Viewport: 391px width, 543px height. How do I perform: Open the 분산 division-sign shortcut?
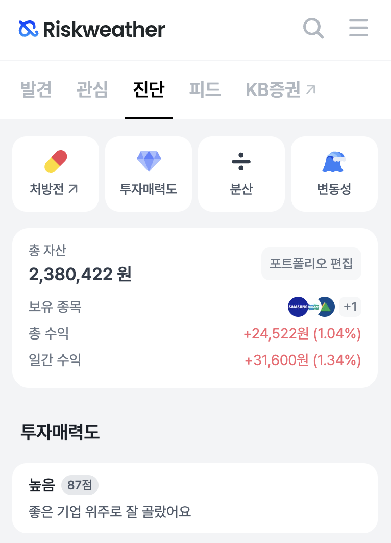pyautogui.click(x=241, y=174)
